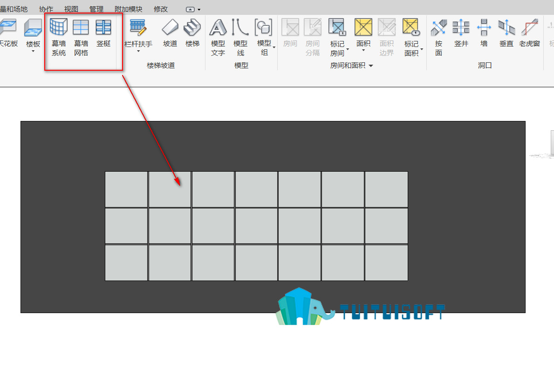Select the 垂直 vertical opening tool
Viewport: 554px width, 368px height.
pos(506,33)
